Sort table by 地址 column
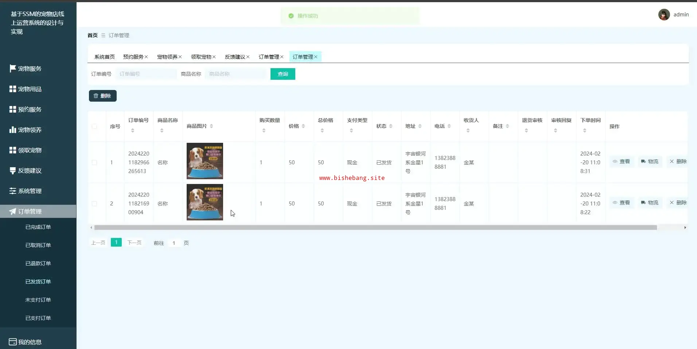This screenshot has height=349, width=697. click(x=420, y=126)
